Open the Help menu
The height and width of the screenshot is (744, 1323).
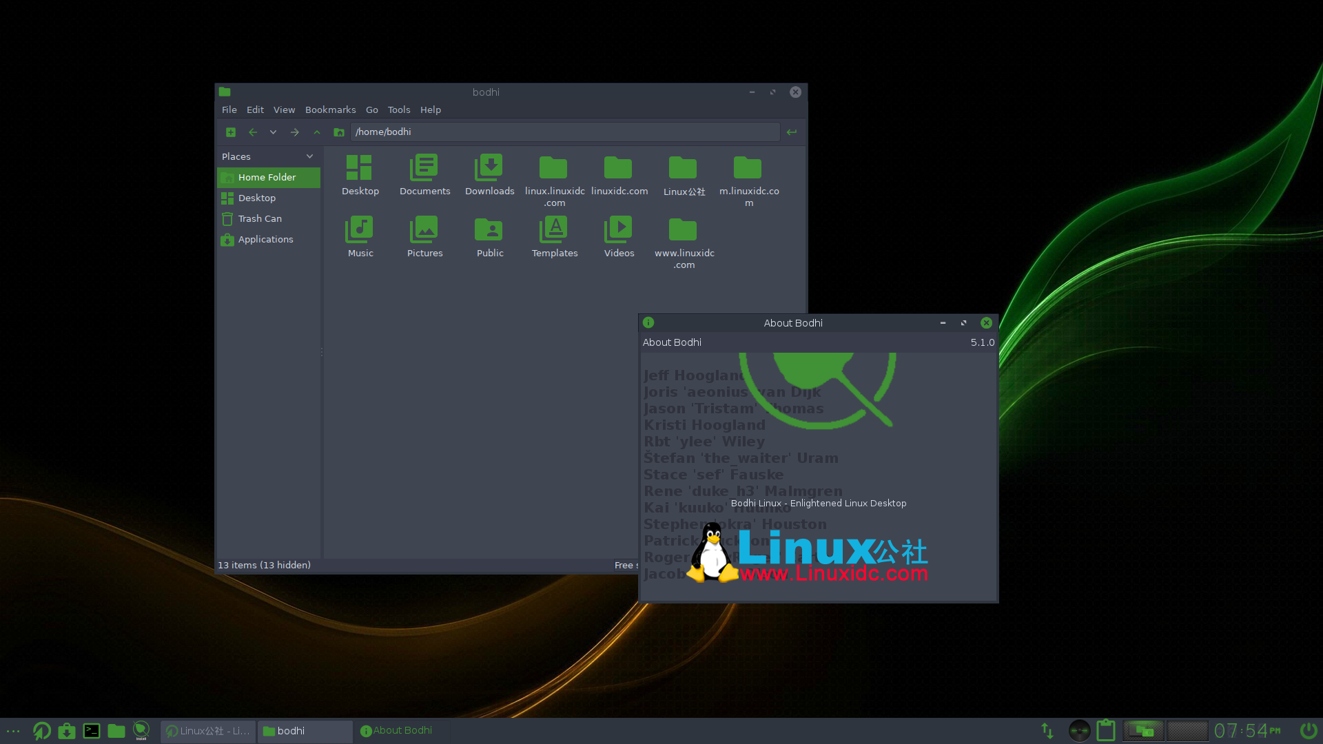tap(431, 110)
